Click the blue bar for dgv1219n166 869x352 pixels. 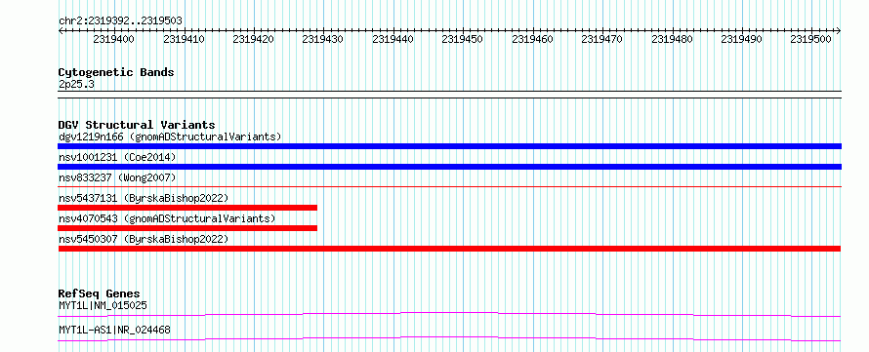[x=449, y=146]
